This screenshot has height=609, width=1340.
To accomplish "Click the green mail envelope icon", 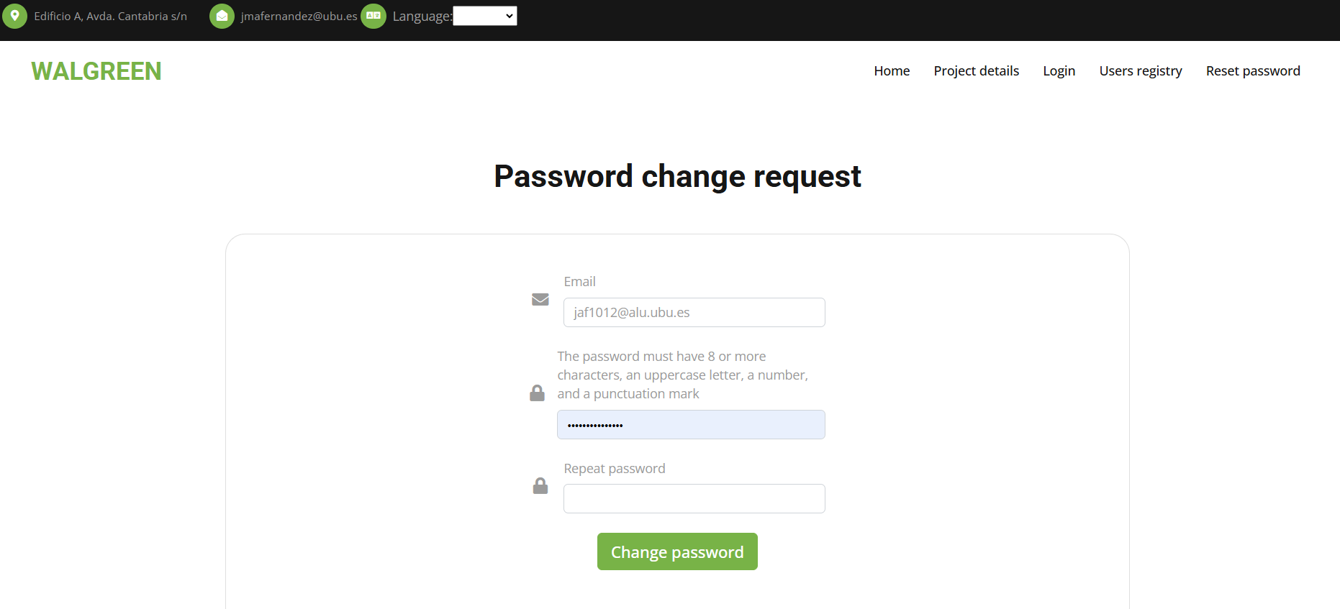I will pyautogui.click(x=222, y=16).
